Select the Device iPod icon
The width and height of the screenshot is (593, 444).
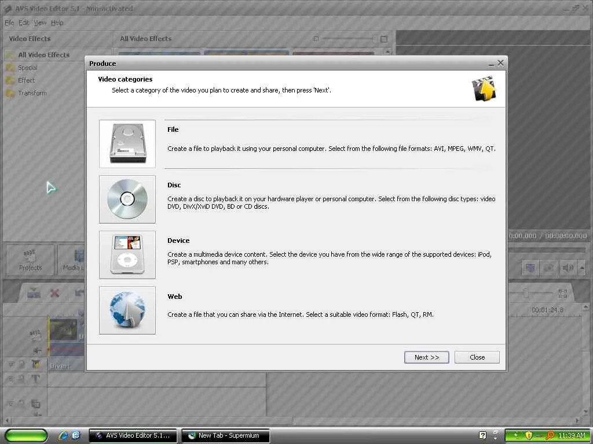click(127, 255)
